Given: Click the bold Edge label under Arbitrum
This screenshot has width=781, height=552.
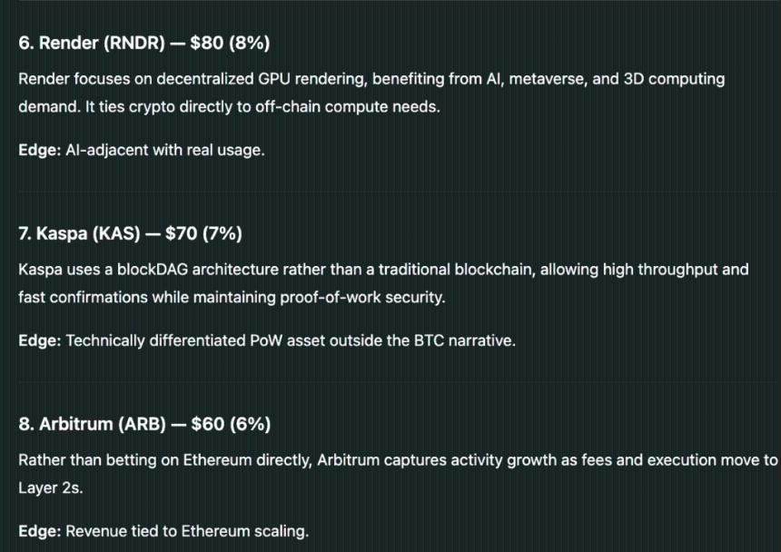Looking at the screenshot, I should (39, 531).
